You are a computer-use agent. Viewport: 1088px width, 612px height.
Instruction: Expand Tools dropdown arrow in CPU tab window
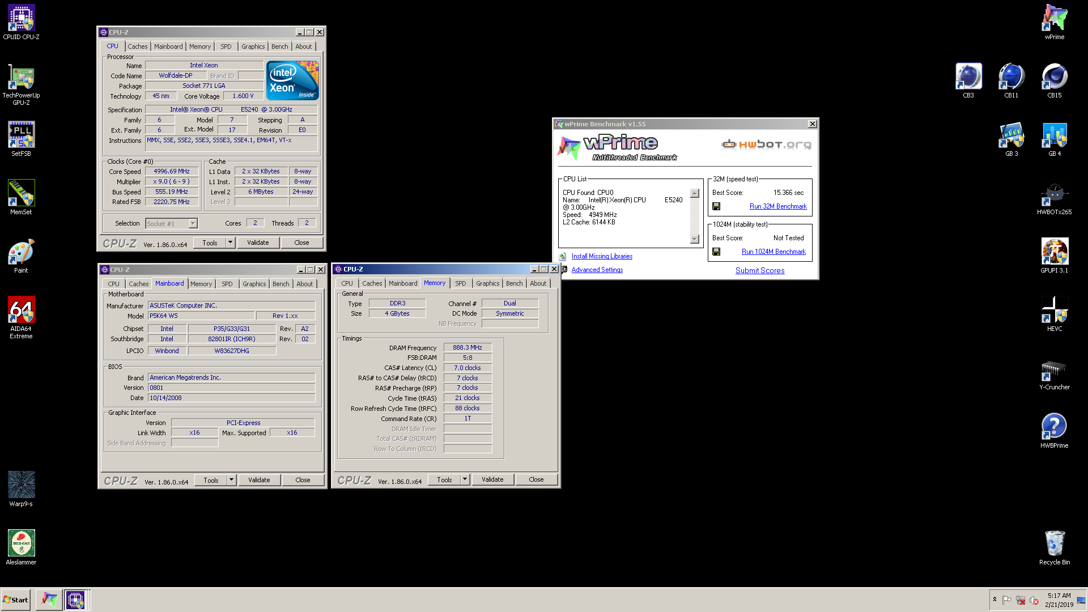click(x=230, y=243)
